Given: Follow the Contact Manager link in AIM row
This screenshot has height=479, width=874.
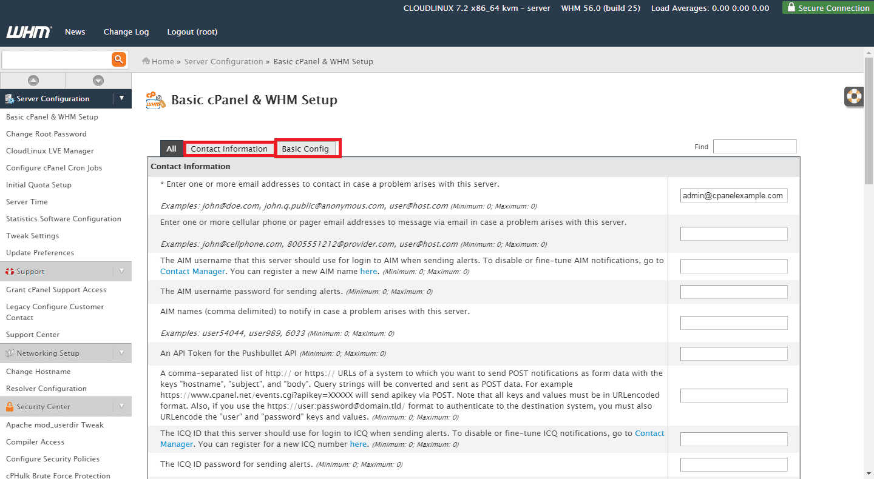Looking at the screenshot, I should coord(192,272).
